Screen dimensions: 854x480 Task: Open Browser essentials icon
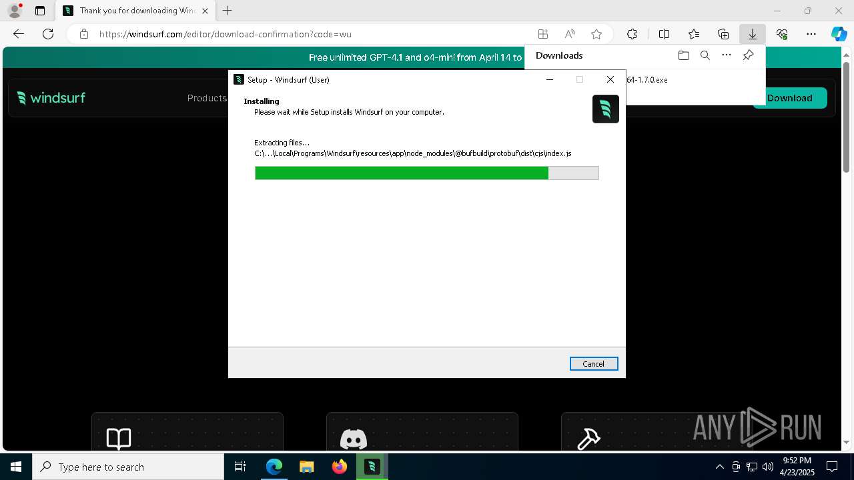[x=782, y=34]
